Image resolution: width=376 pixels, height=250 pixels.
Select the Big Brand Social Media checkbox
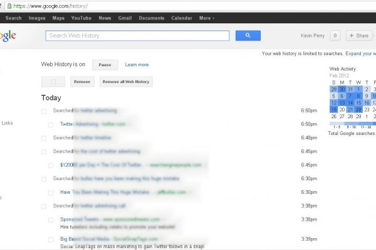click(x=51, y=240)
